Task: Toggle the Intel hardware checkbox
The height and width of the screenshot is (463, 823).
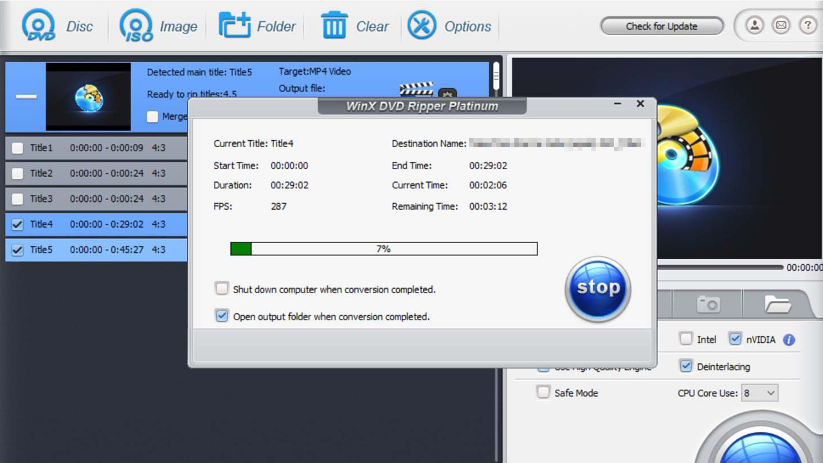Action: (687, 339)
